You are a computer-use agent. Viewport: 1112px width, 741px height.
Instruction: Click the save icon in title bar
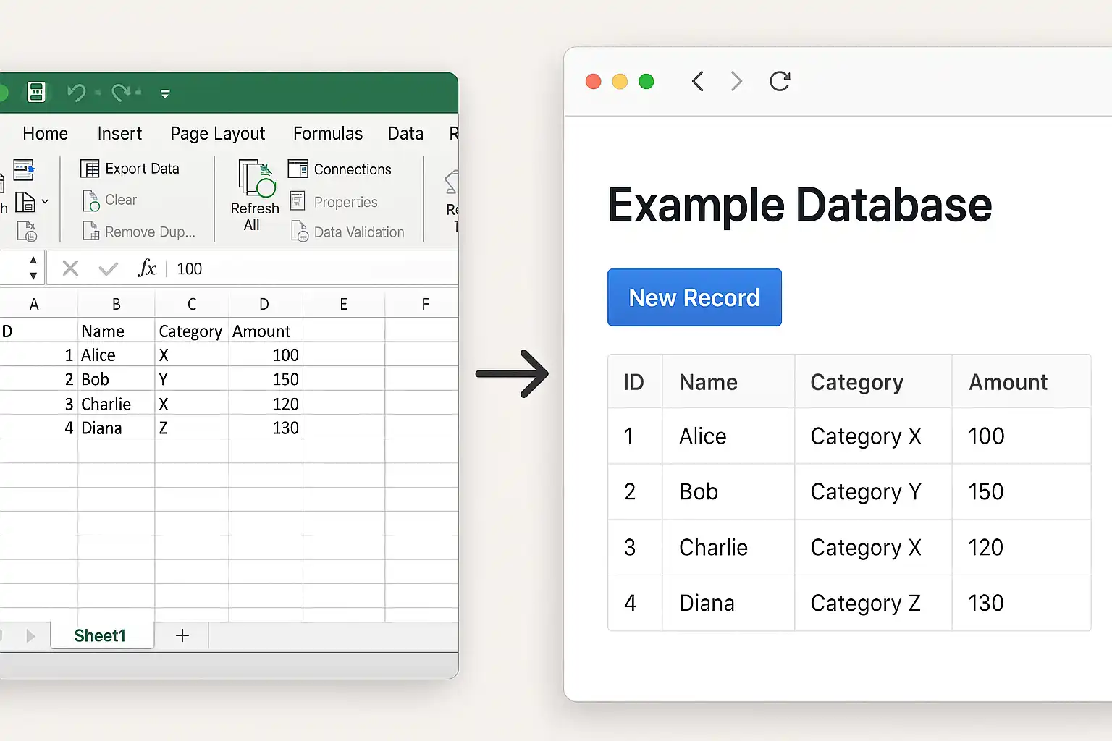pos(36,92)
